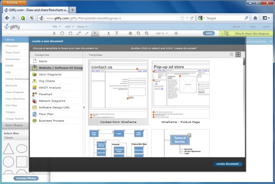The width and height of the screenshot is (275, 184).
Task: Select the Network Diagrams category
Action: pos(56,101)
